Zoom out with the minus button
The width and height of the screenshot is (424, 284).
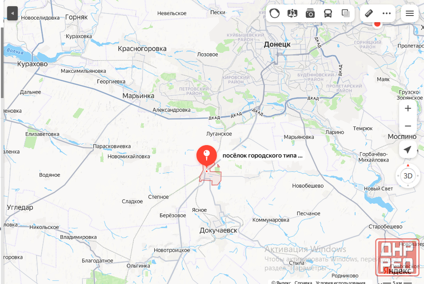pos(408,126)
